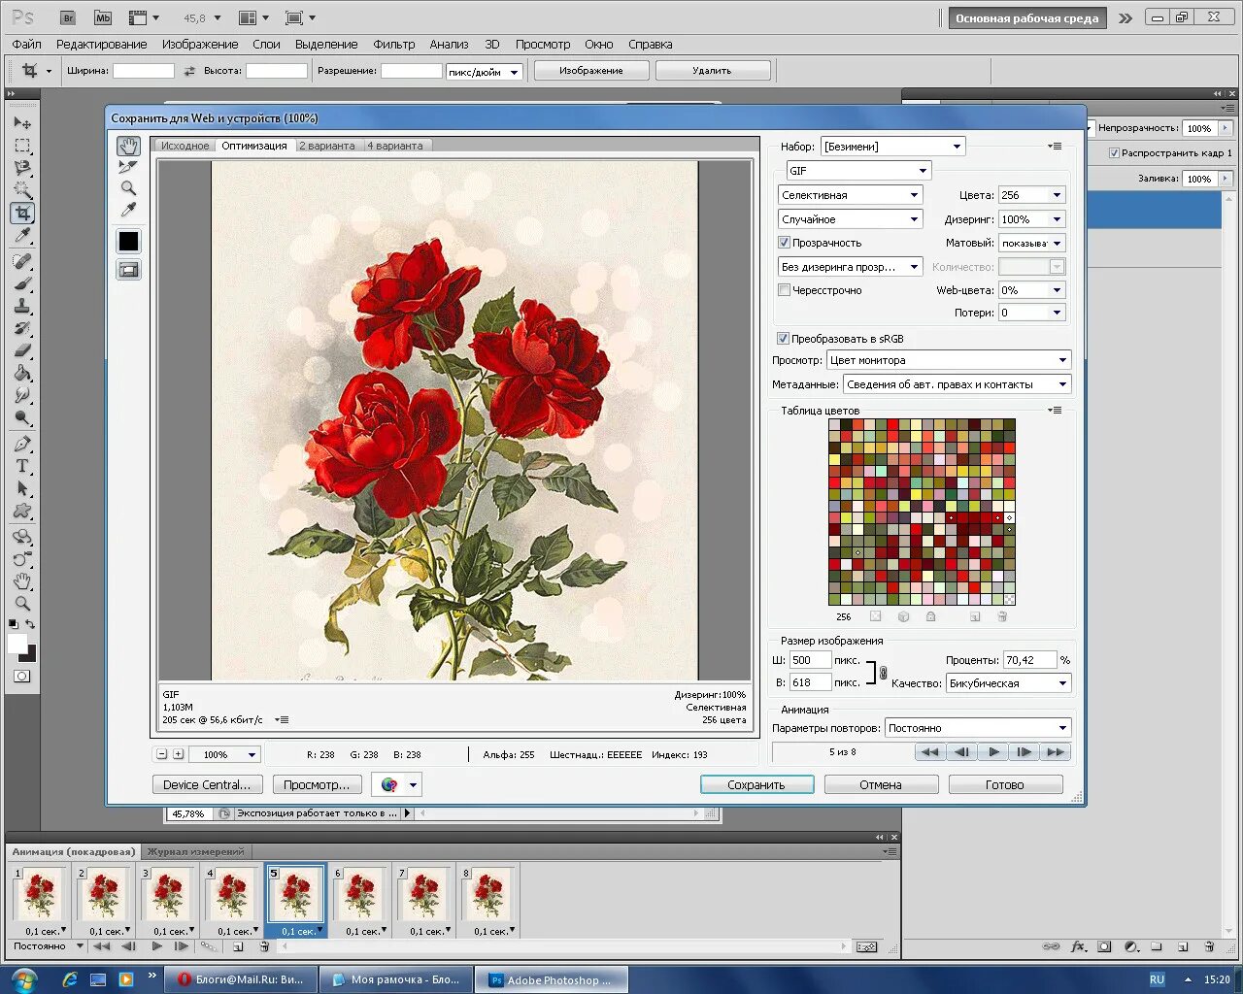Go to first animation frame in dialog
1243x994 pixels.
pos(929,751)
